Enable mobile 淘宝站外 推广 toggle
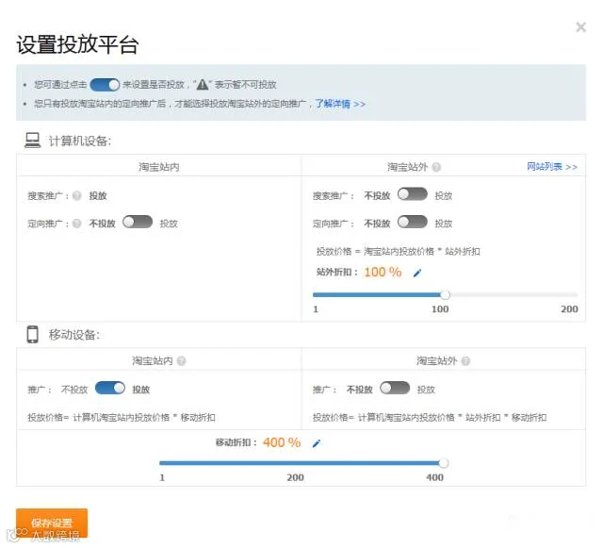Image resolution: width=603 pixels, height=548 pixels. tap(395, 388)
